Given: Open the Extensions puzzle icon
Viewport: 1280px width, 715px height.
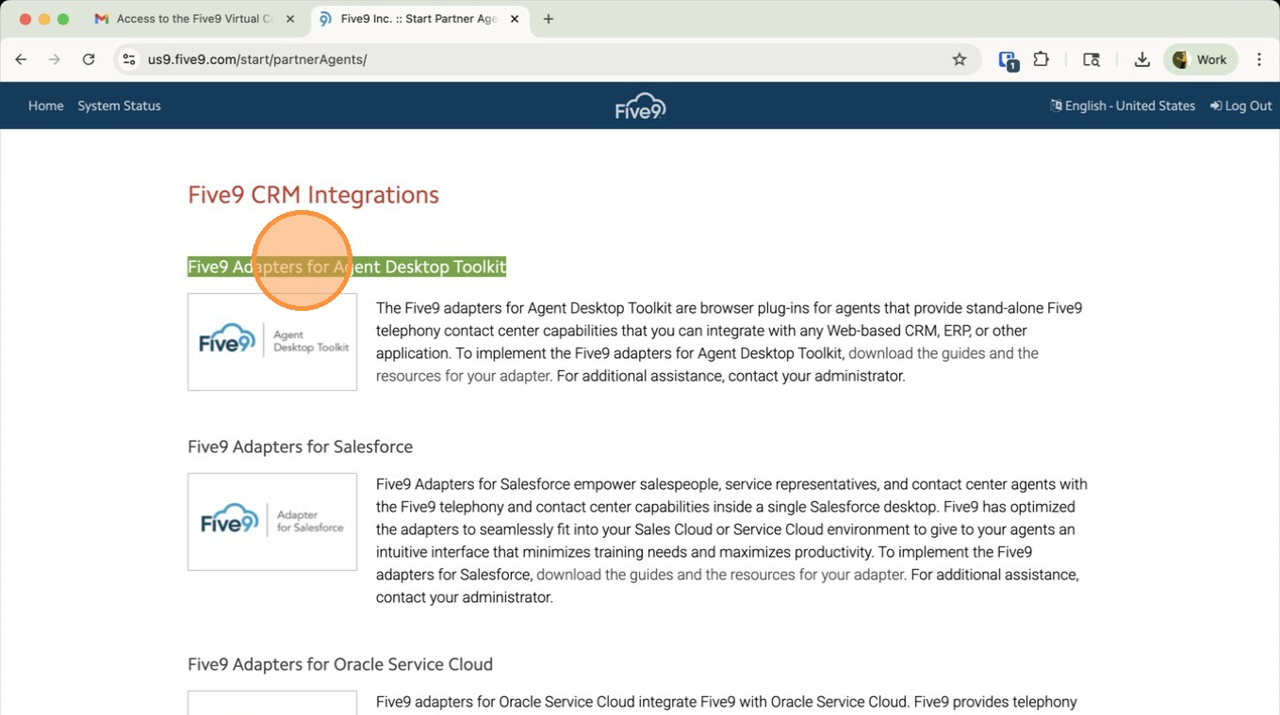Looking at the screenshot, I should (x=1041, y=59).
